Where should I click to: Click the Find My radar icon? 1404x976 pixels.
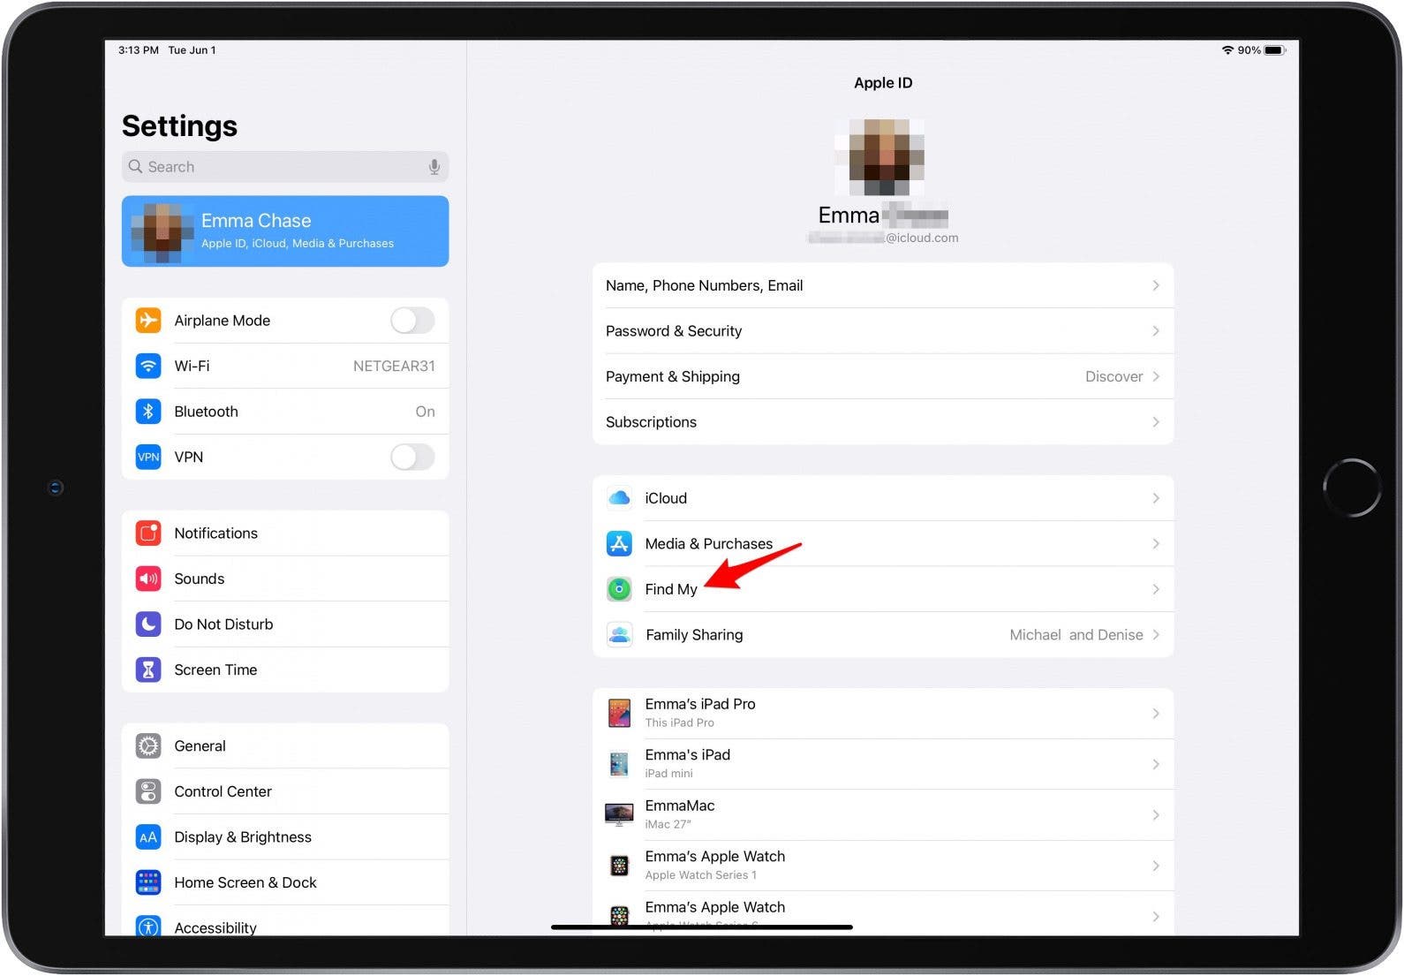[x=619, y=589]
